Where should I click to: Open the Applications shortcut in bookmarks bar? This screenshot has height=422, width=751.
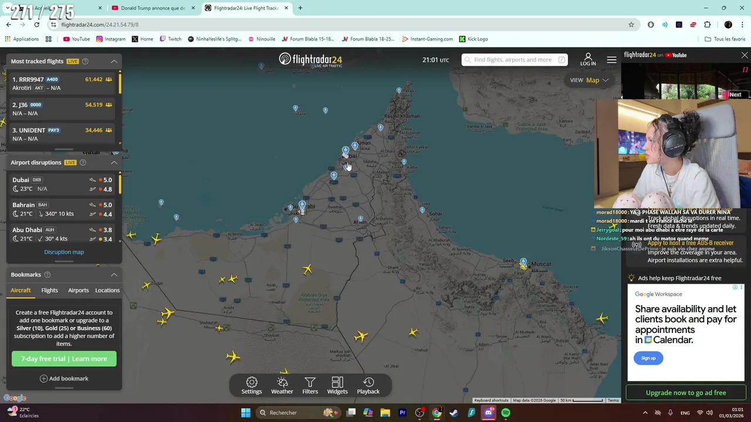[22, 39]
